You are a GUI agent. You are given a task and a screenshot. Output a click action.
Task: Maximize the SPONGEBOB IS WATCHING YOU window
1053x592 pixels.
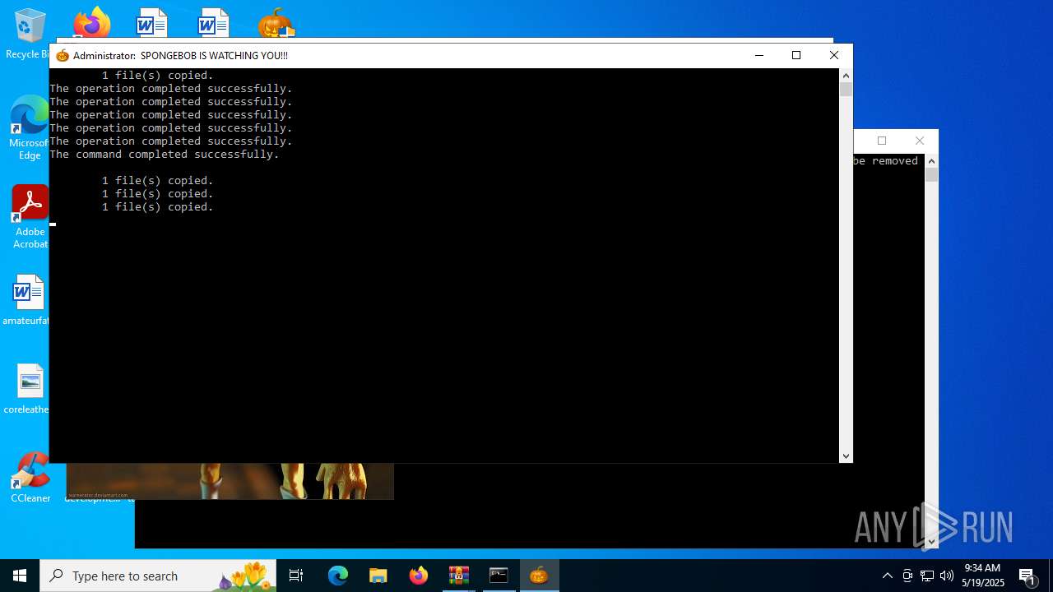[796, 55]
